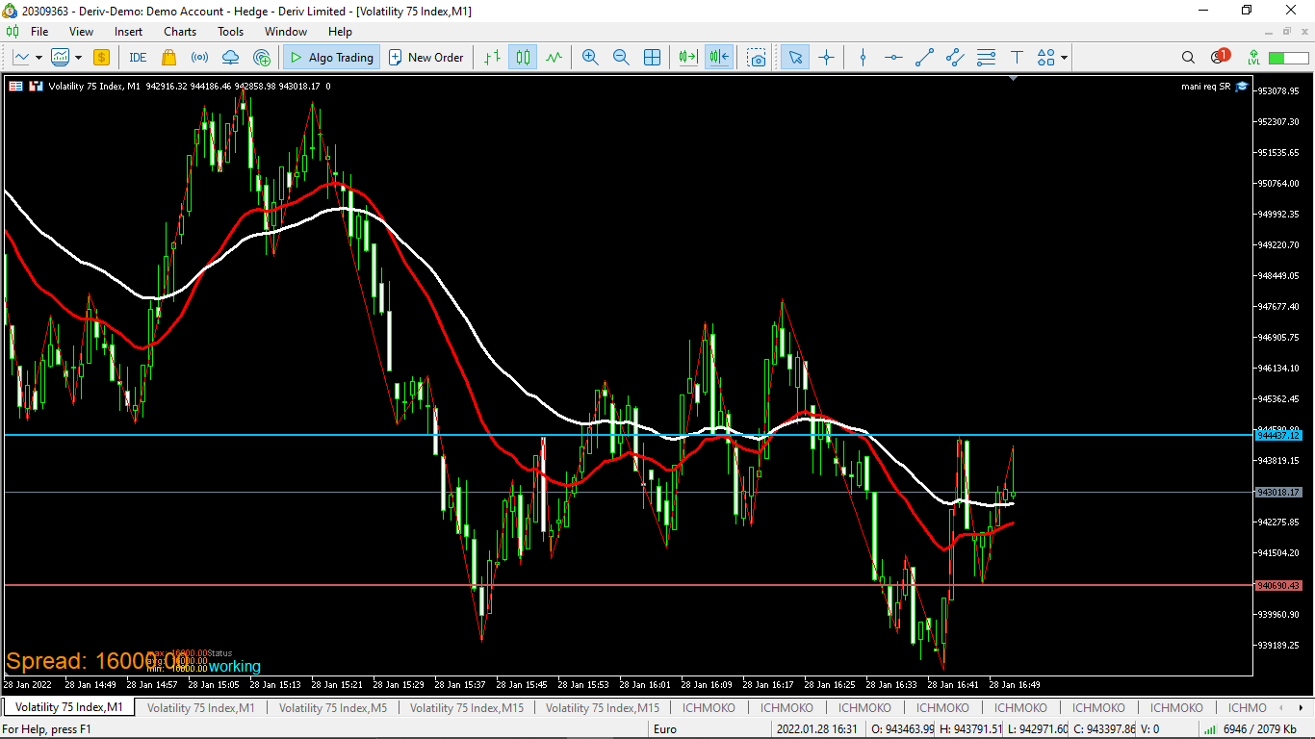Switch to the Volatility 75 Index,M5 tab

[x=333, y=708]
